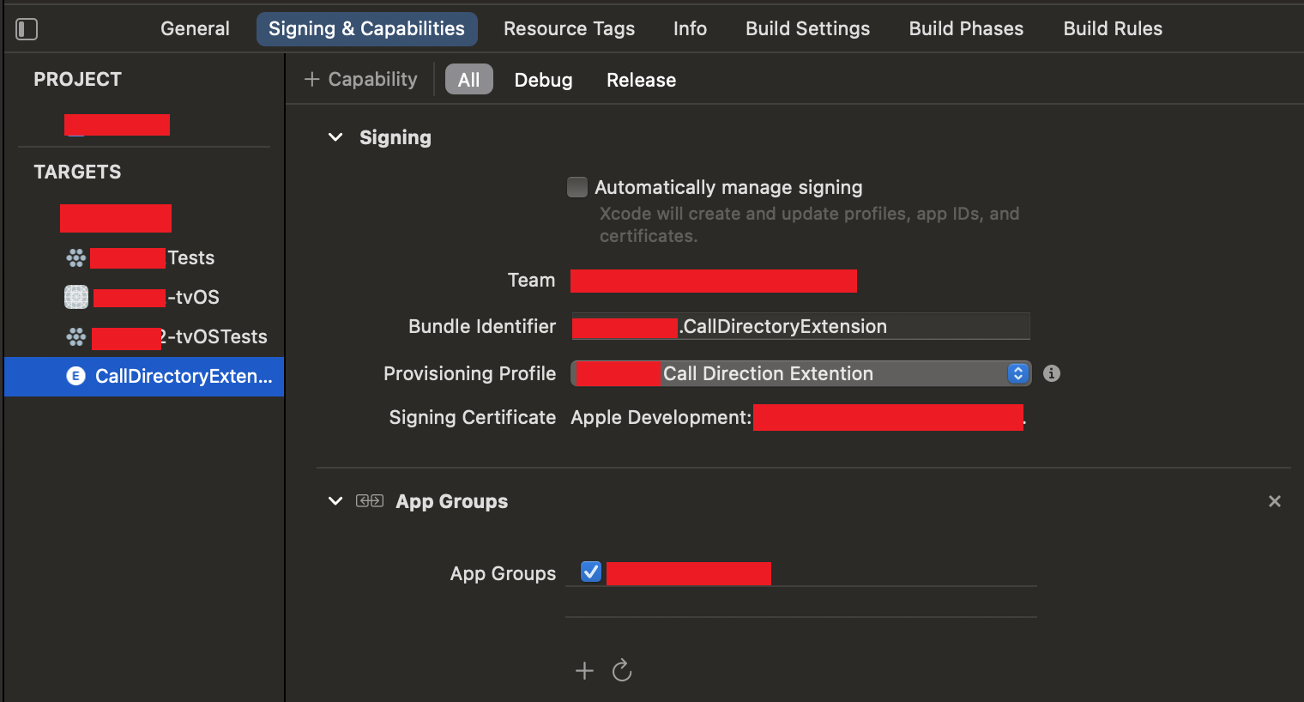Select the tvOS app target icon
The width and height of the screenshot is (1304, 702).
[x=76, y=297]
